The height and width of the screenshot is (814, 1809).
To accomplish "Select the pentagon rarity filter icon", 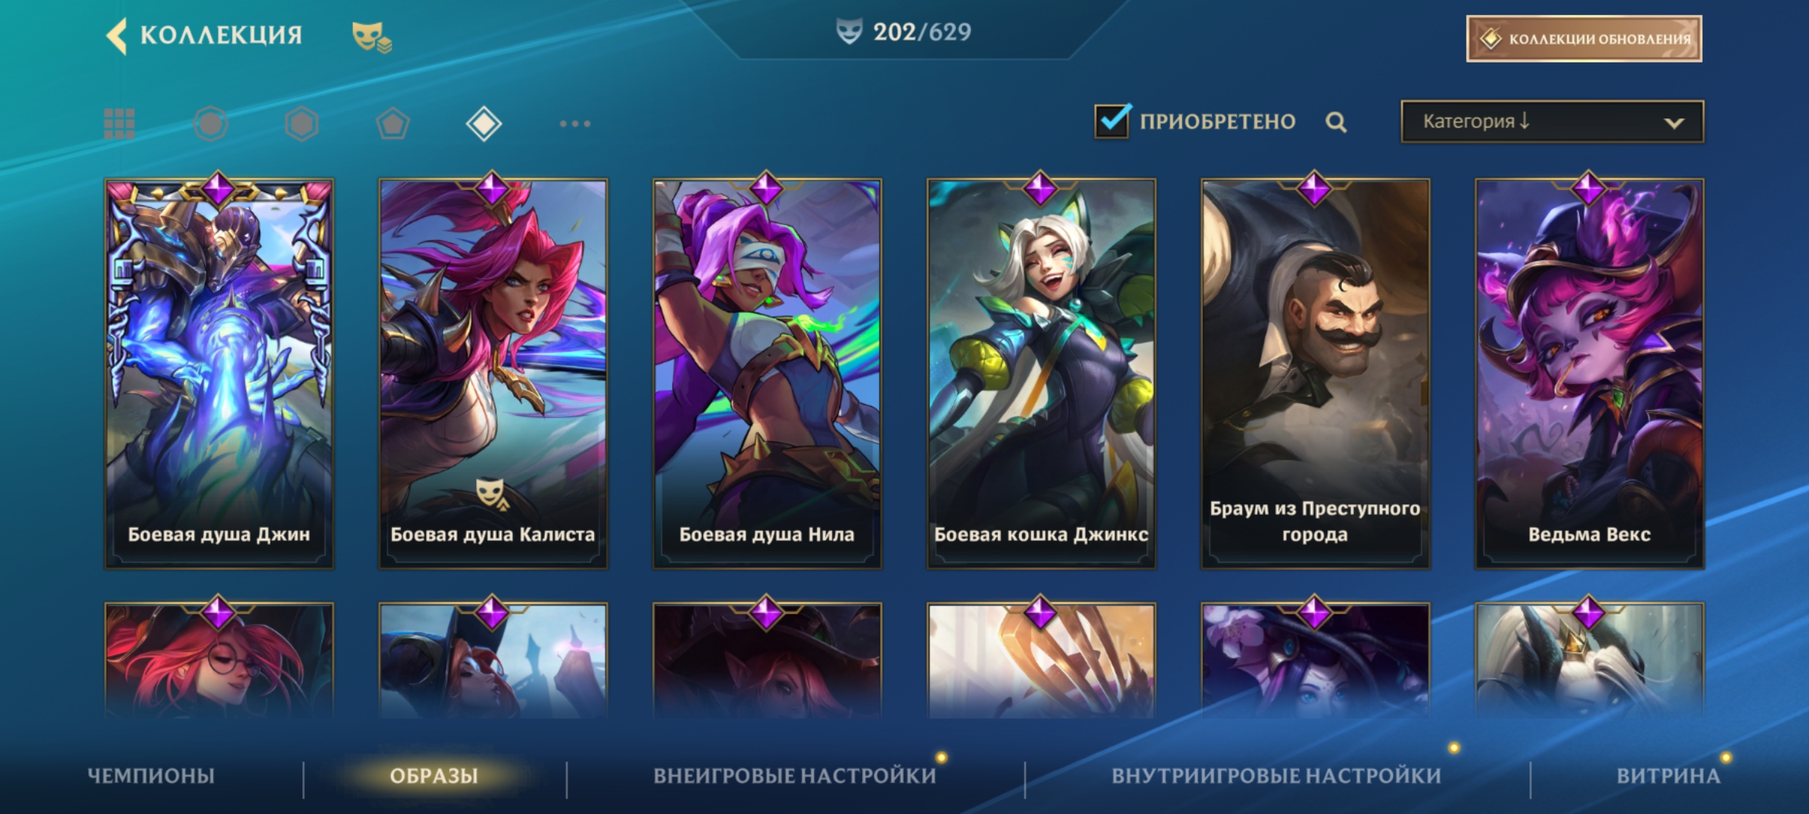I will pyautogui.click(x=393, y=124).
